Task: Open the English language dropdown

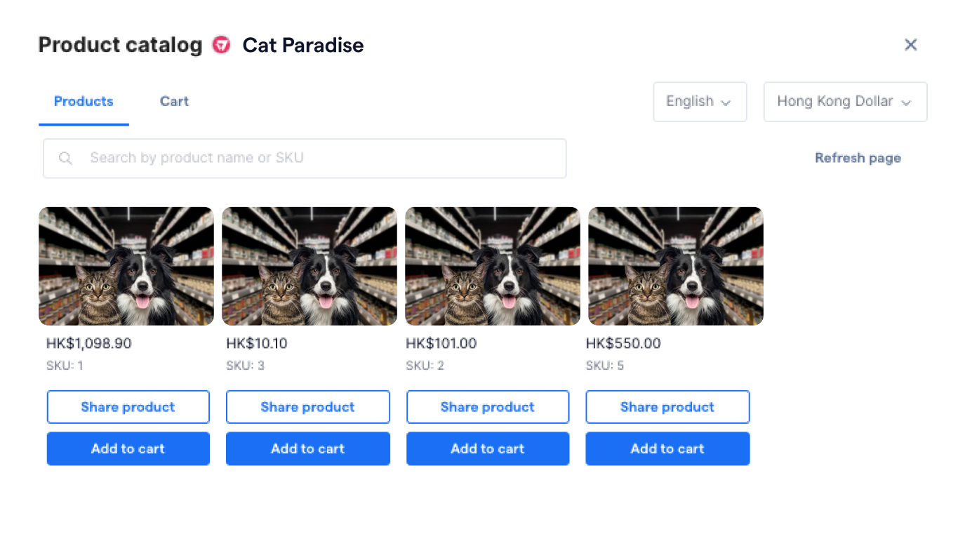Action: pyautogui.click(x=700, y=102)
